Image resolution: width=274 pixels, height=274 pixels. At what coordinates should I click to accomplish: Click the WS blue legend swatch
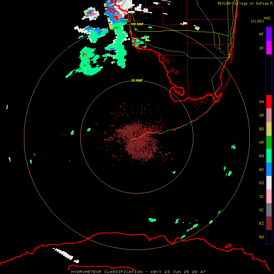pyautogui.click(x=269, y=169)
